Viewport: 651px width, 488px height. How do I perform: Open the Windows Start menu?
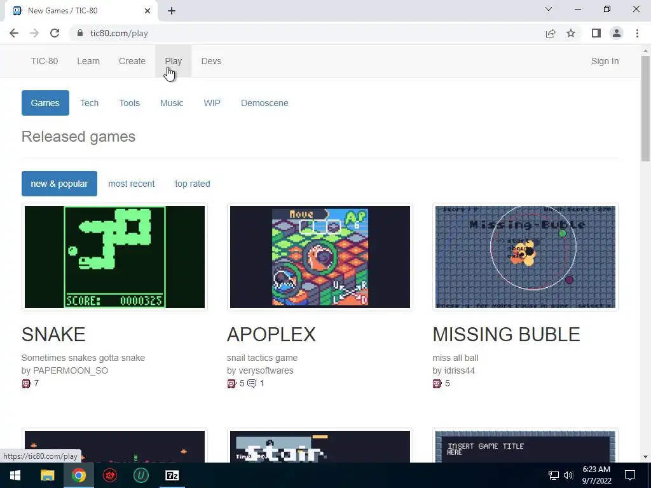click(15, 475)
